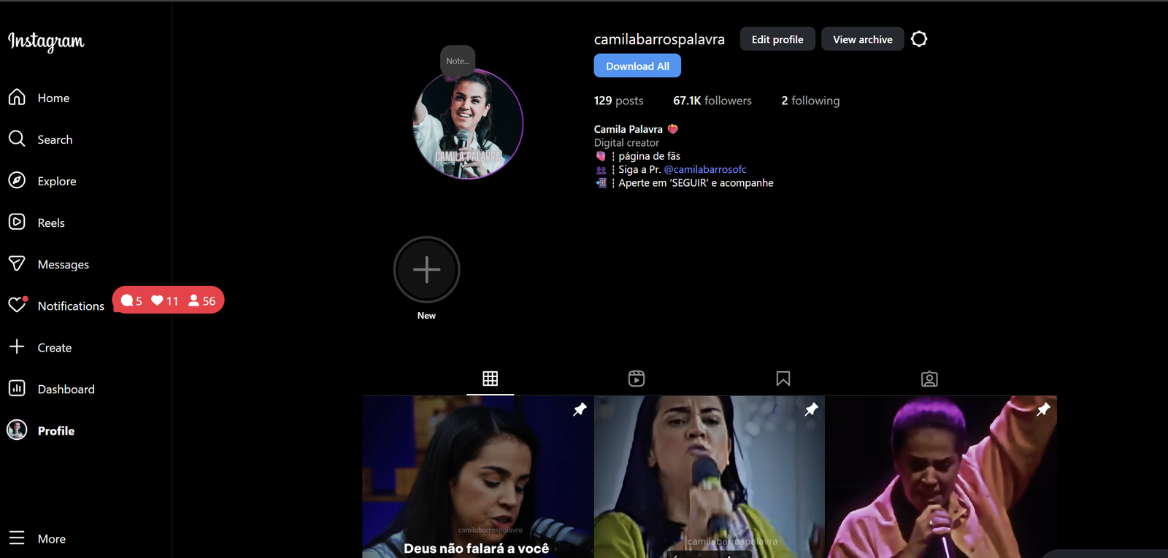Open the Home icon in sidebar
This screenshot has width=1168, height=558.
click(17, 97)
